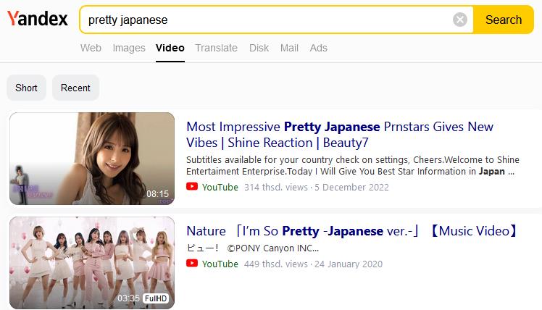Switch to the Images tab
This screenshot has width=542, height=310.
point(129,48)
